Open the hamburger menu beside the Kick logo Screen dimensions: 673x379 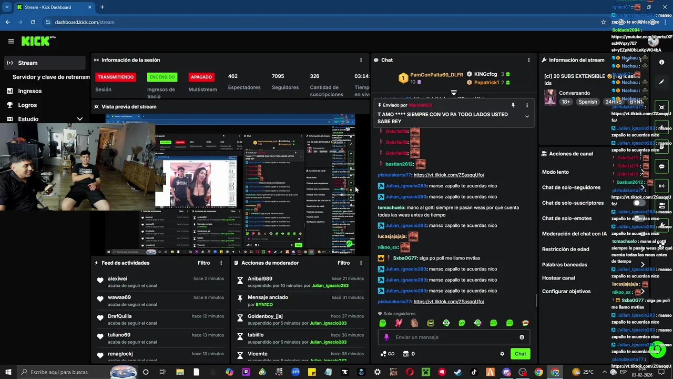[11, 41]
